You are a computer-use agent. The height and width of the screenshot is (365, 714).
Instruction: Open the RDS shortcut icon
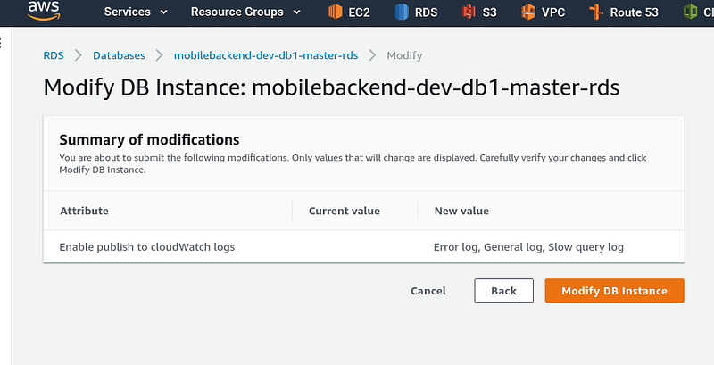click(401, 12)
